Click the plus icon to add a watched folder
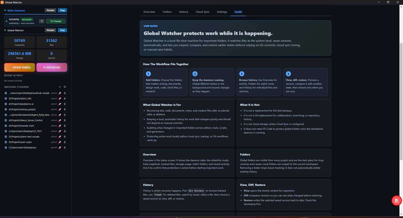 [60, 87]
